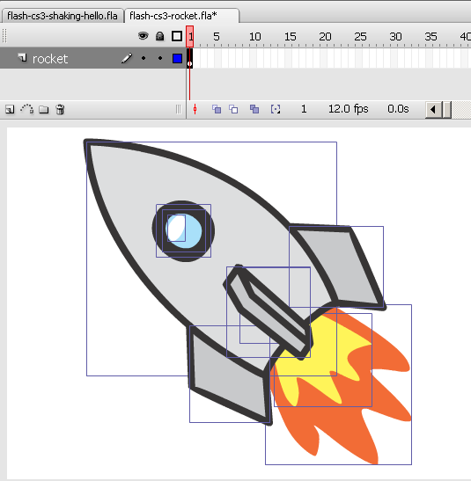Select the flash-cs3-rocket.fla tab
The width and height of the screenshot is (471, 481).
click(x=173, y=16)
